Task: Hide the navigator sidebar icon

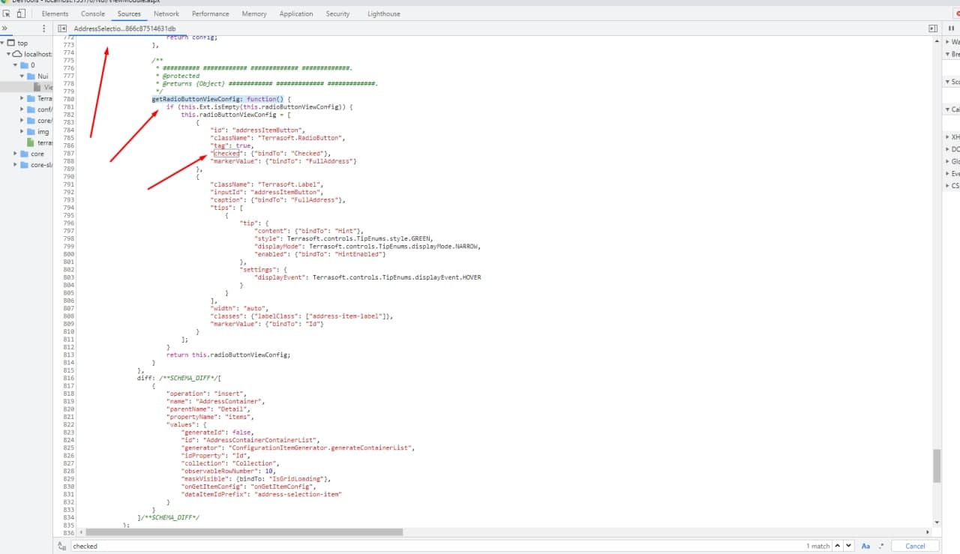Action: coord(62,28)
